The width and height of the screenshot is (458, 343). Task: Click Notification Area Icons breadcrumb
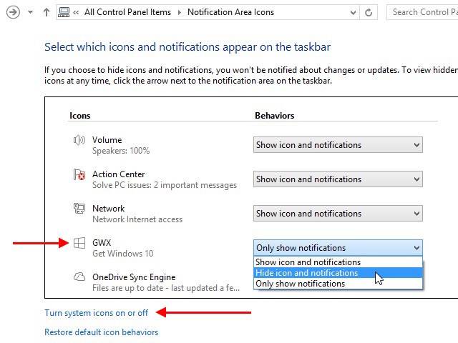[230, 12]
